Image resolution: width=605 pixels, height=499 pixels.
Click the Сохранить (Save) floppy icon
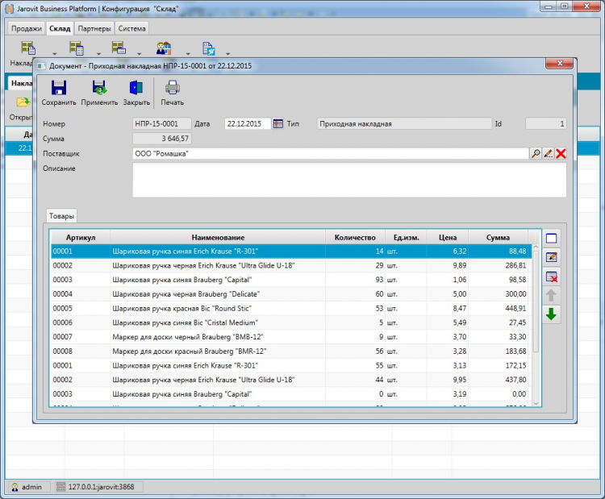58,89
